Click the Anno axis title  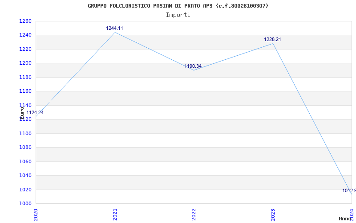[x=345, y=219]
